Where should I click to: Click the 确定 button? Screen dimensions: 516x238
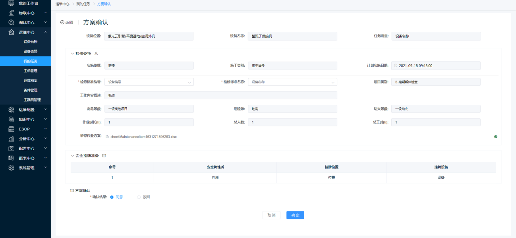click(x=295, y=215)
